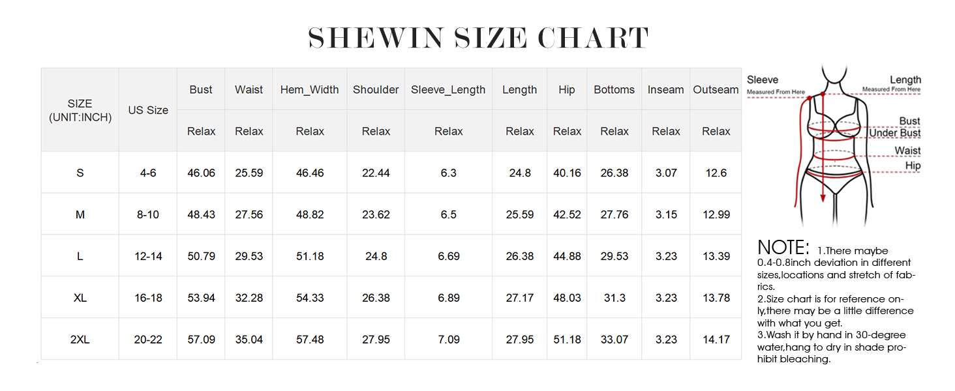The image size is (955, 391).
Task: Click the US Size header cell
Action: pyautogui.click(x=148, y=110)
